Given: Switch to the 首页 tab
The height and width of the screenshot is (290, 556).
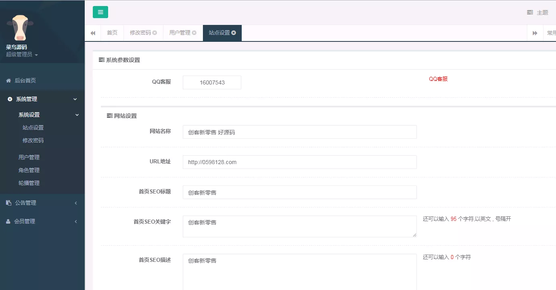Looking at the screenshot, I should click(x=112, y=33).
